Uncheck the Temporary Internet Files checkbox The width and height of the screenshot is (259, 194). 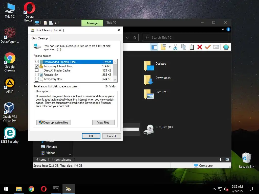coord(37,66)
